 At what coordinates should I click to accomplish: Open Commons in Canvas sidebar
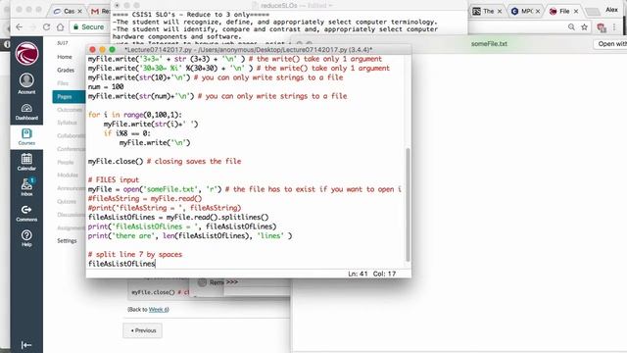click(x=26, y=213)
